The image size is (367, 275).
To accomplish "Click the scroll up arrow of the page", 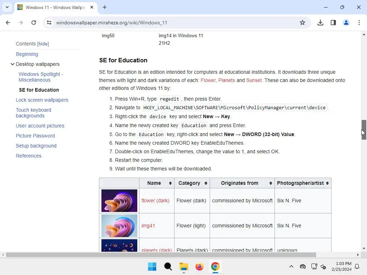I will (364, 35).
